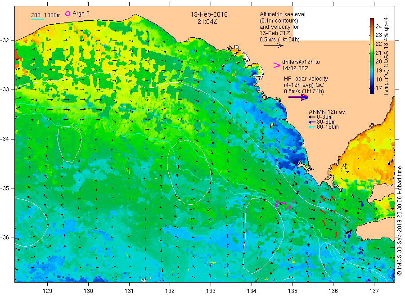Click the 'Altimetric sealevel' legend text

pyautogui.click(x=283, y=14)
